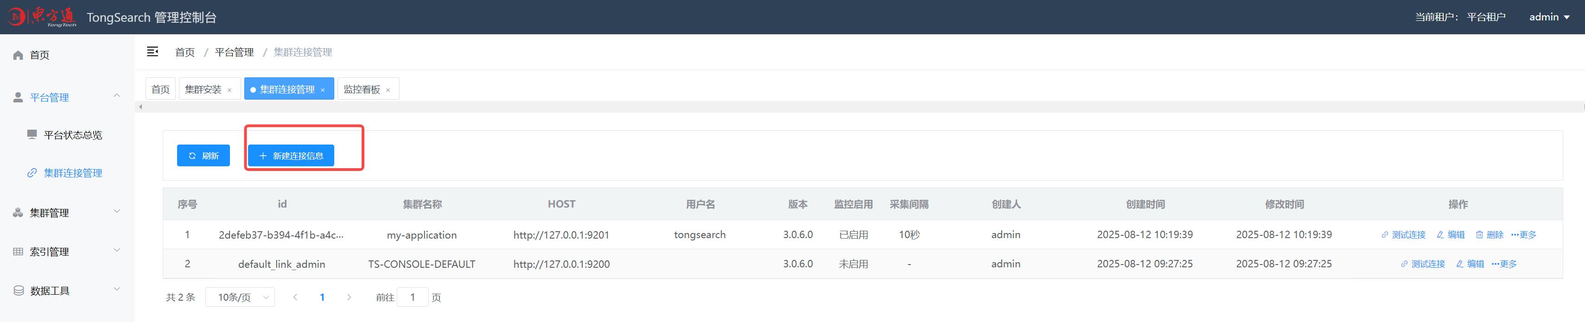The width and height of the screenshot is (1585, 322).
Task: Delete the my-application connection
Action: coord(1489,235)
